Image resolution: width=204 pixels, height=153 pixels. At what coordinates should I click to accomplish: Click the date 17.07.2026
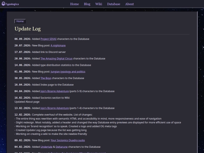pyautogui.click(x=23, y=52)
